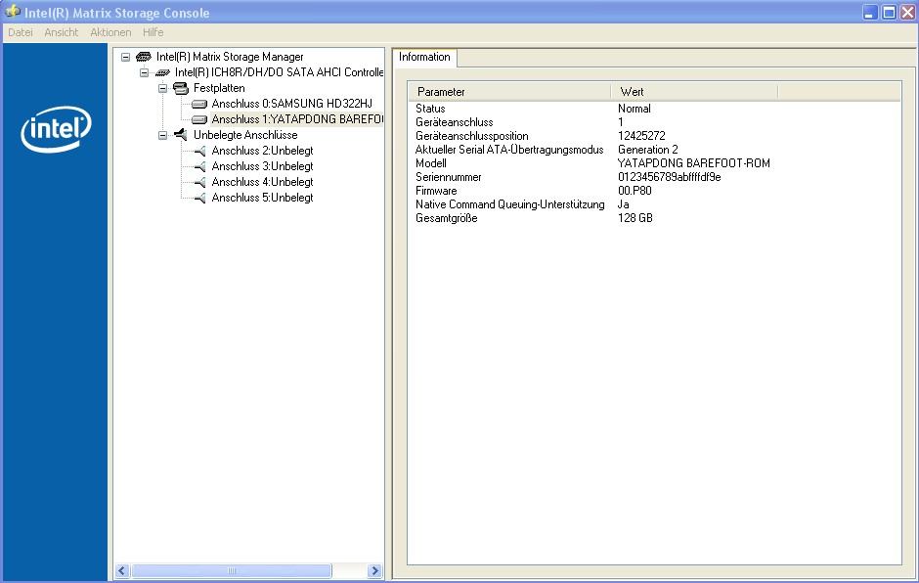Switch to the Information tab
The height and width of the screenshot is (583, 919).
(424, 57)
